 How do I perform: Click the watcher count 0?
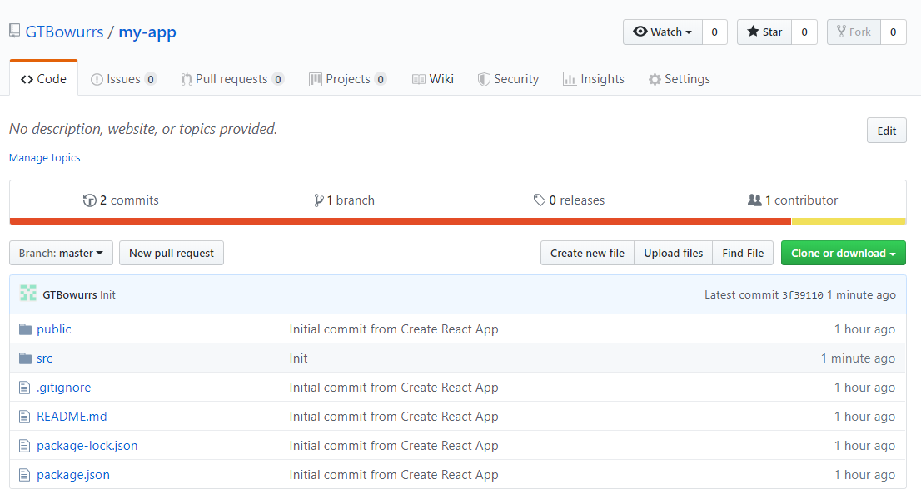[x=714, y=32]
